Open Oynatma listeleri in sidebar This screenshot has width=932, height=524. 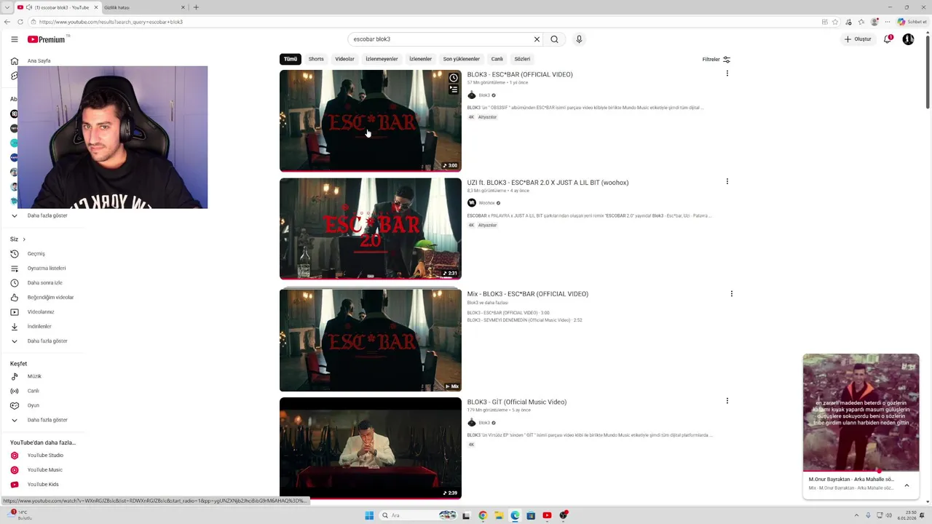(47, 269)
